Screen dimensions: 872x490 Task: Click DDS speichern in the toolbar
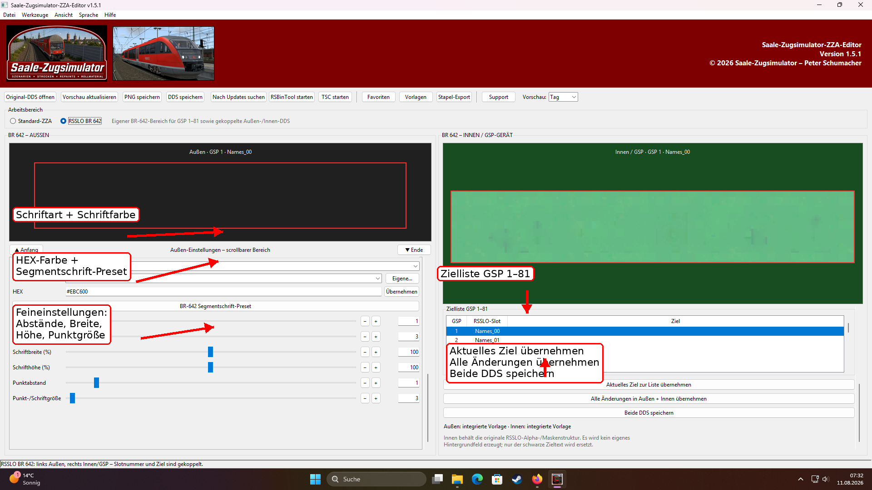pyautogui.click(x=185, y=97)
